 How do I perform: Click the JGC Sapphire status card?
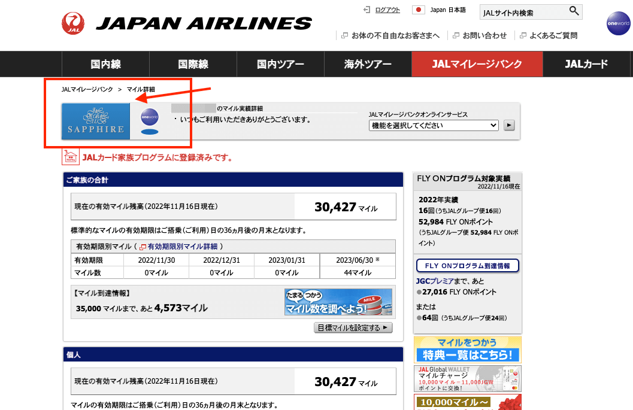pyautogui.click(x=96, y=121)
